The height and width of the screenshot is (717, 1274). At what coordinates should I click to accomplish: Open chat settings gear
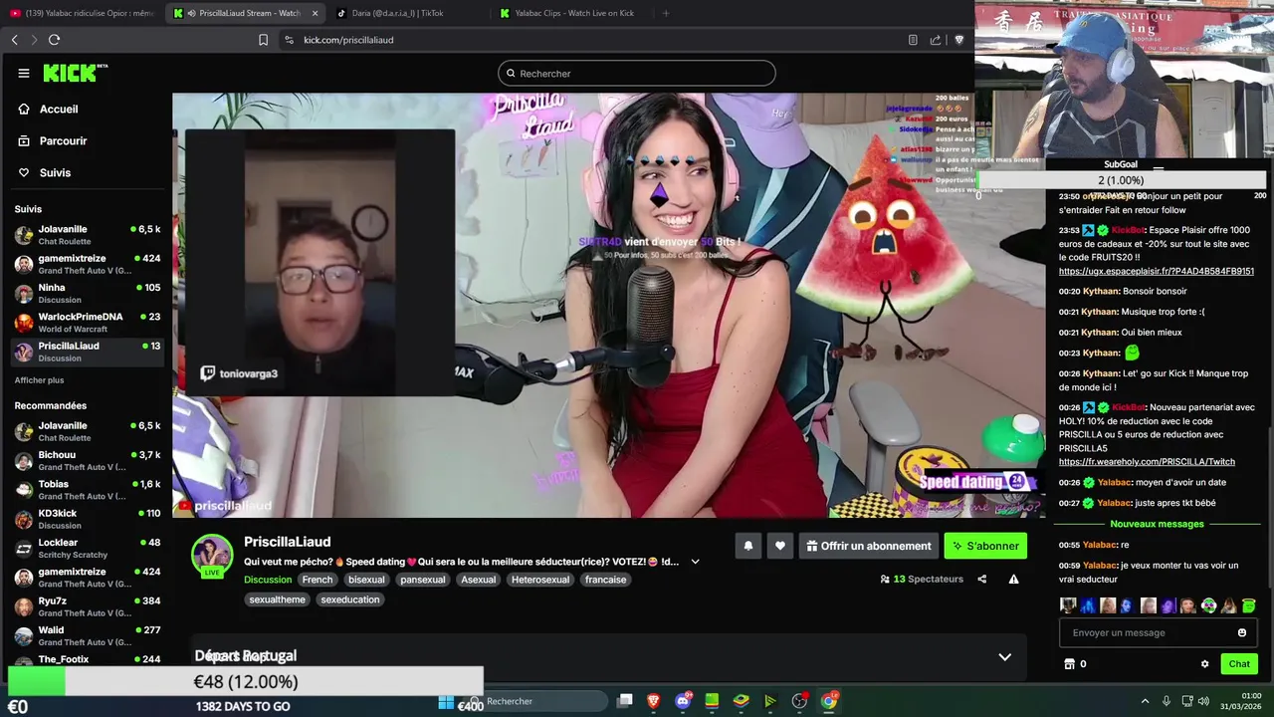coord(1204,664)
